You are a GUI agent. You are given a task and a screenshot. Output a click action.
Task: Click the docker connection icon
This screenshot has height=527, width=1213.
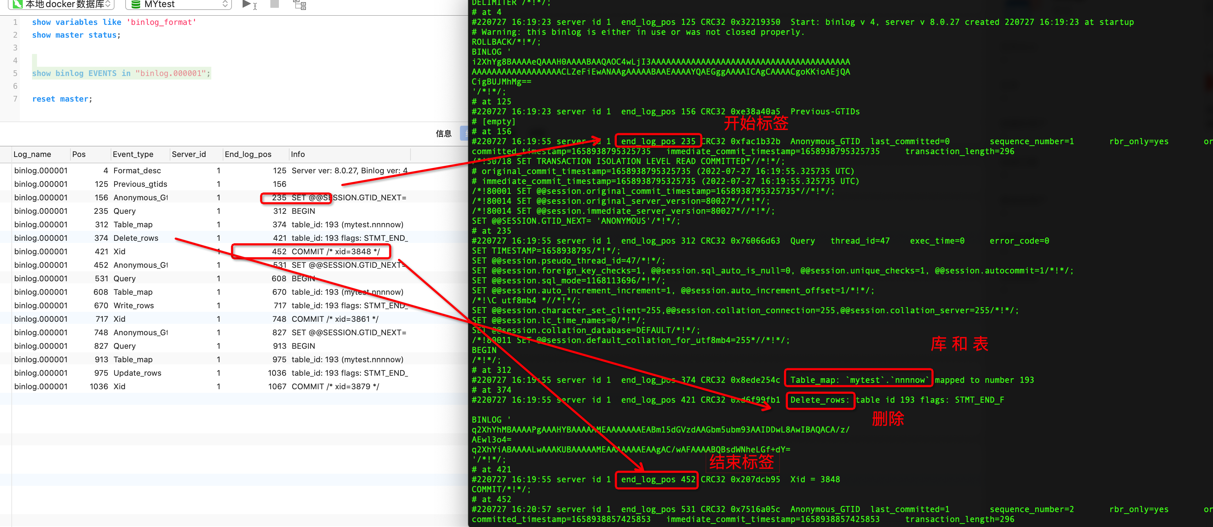pos(17,4)
